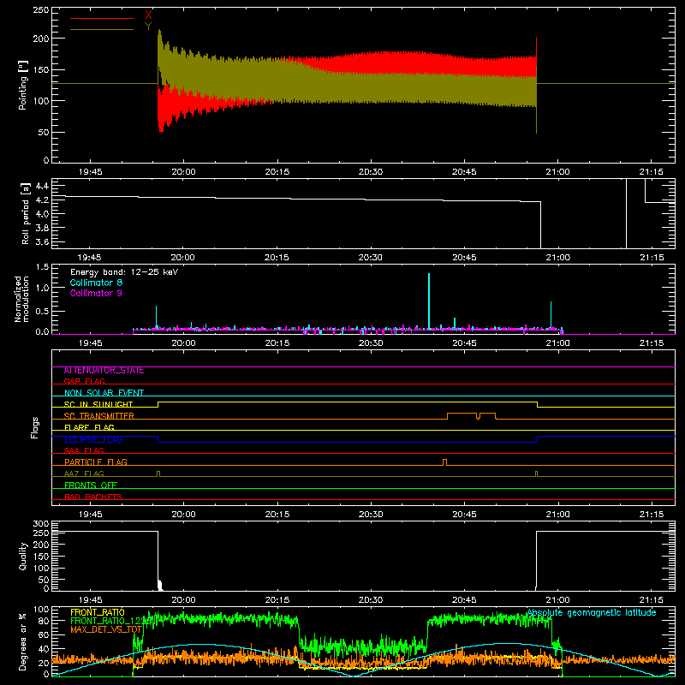Click the Pointing axis title
This screenshot has width=685, height=685.
[x=23, y=85]
